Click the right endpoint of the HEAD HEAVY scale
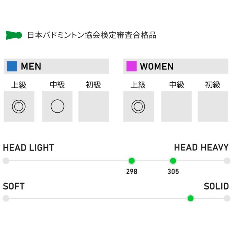Viewport: 233px width, 233px height. (x=227, y=161)
